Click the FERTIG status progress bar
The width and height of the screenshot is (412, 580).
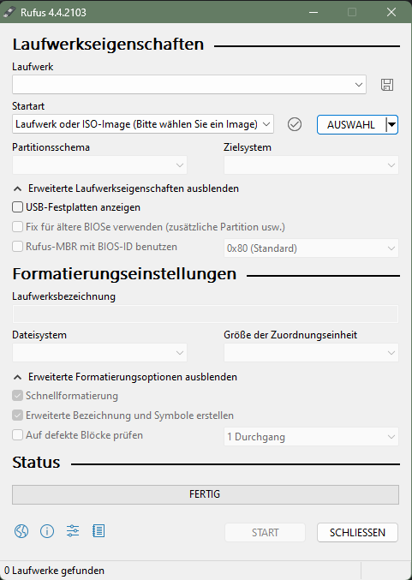206,494
